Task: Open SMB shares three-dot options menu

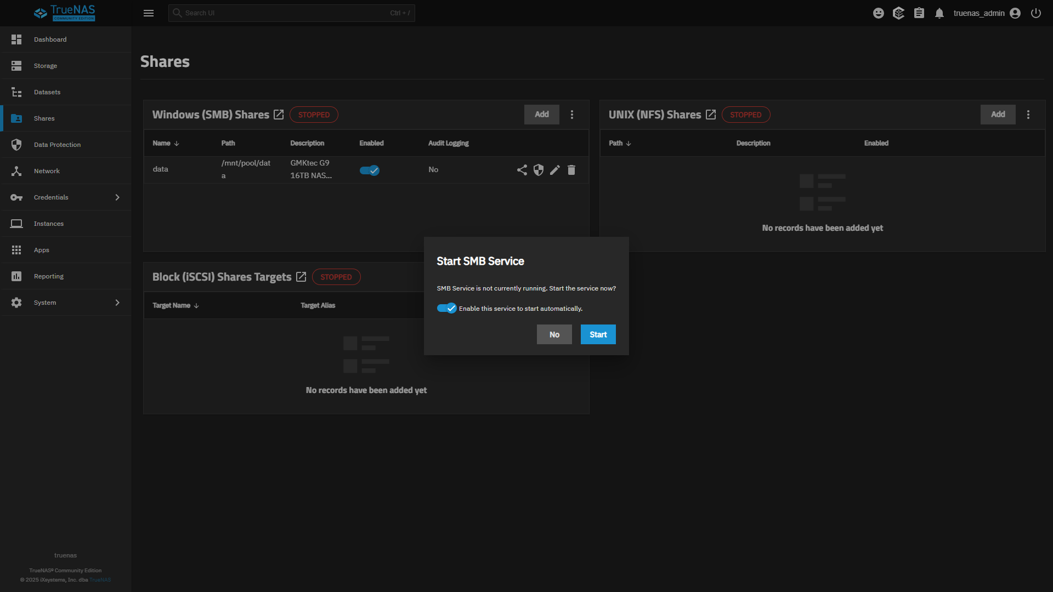Action: pyautogui.click(x=572, y=115)
